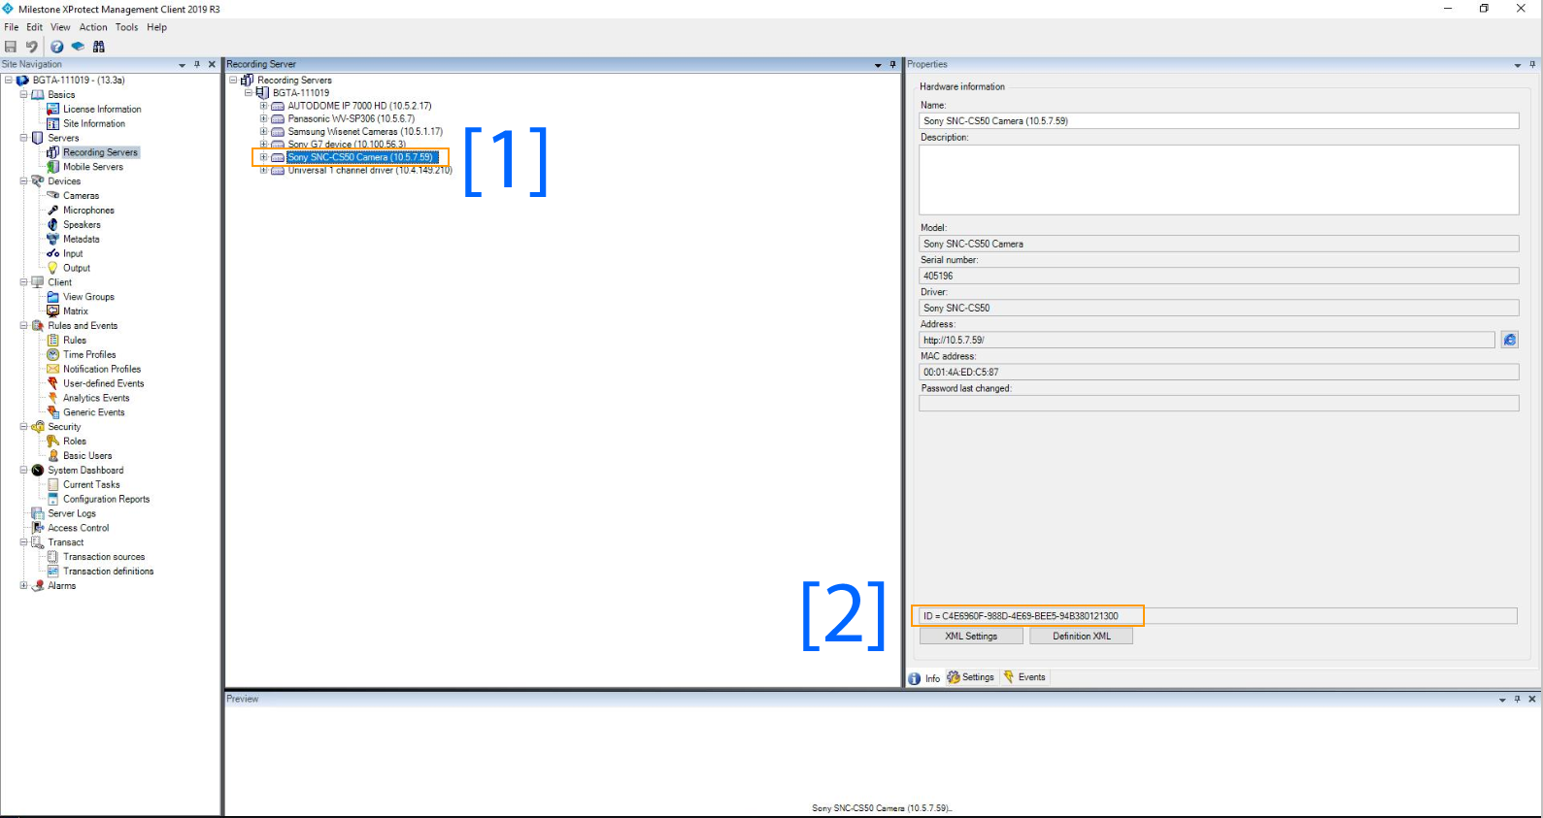1543x818 pixels.
Task: Close the Site Navigation pane
Action: coord(212,64)
